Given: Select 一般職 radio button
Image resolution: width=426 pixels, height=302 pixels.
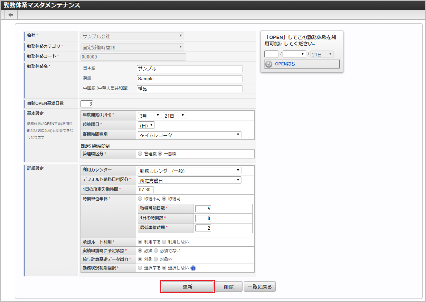Looking at the screenshot, I should click(x=160, y=154).
